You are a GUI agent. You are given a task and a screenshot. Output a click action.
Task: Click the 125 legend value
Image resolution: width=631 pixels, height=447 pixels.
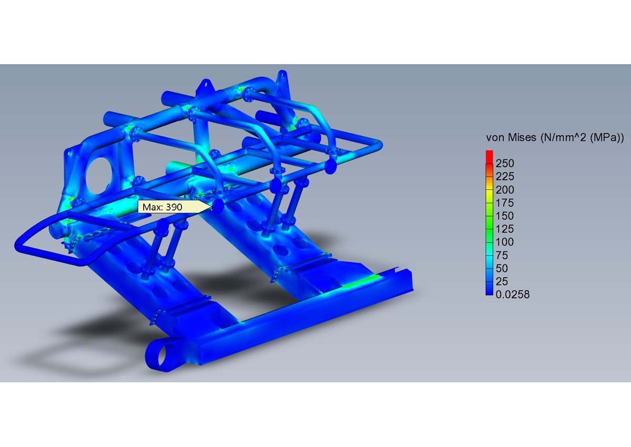point(505,229)
